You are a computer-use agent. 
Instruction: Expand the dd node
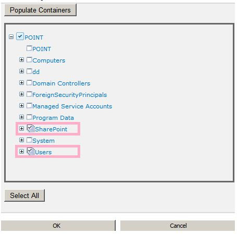click(x=21, y=71)
